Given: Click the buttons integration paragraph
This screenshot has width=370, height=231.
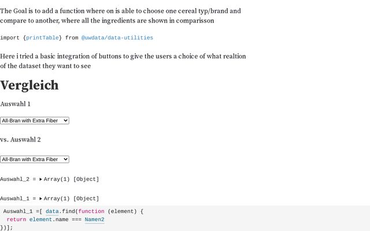Looking at the screenshot, I should (x=123, y=61).
